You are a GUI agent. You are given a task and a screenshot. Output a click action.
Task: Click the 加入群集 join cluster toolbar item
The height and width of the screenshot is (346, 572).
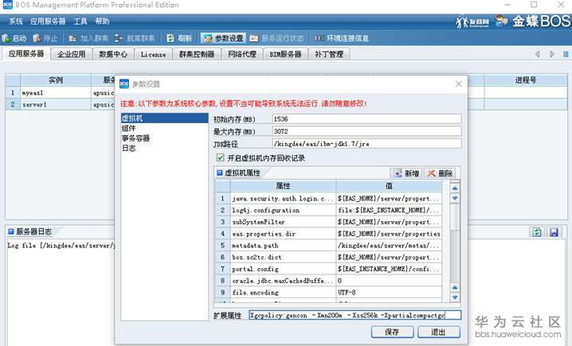[88, 38]
